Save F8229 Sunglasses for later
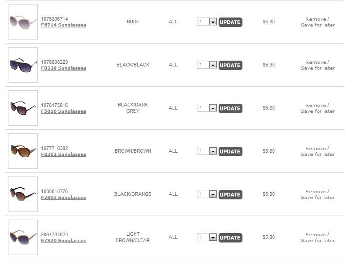This screenshot has height=260, width=345. pos(318,68)
